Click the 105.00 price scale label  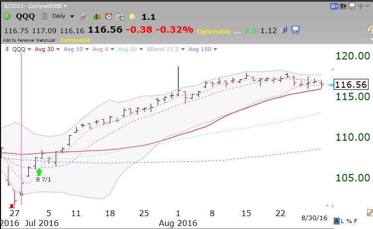click(353, 178)
